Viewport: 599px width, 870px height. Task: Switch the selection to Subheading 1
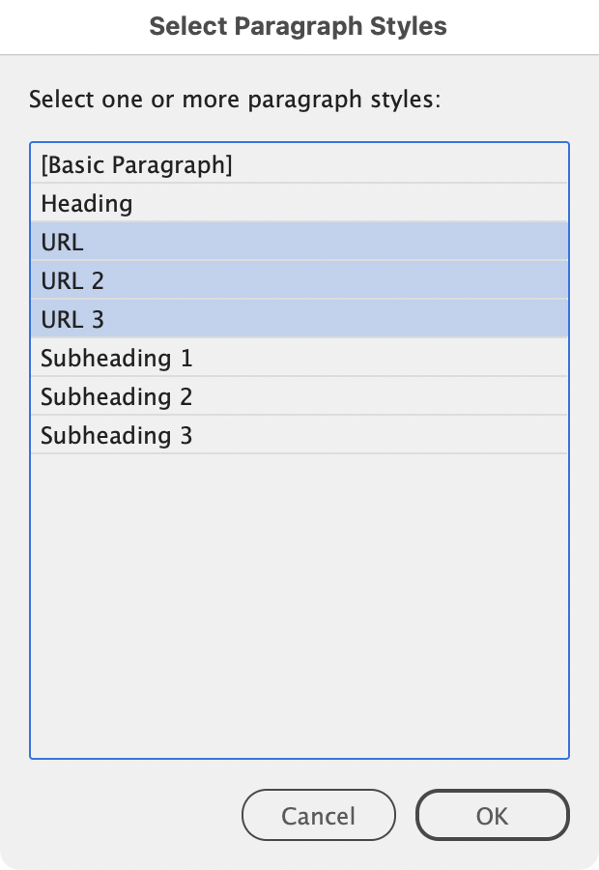299,359
